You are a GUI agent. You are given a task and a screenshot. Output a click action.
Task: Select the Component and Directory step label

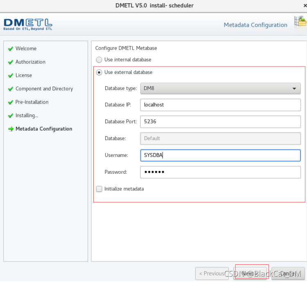[44, 89]
